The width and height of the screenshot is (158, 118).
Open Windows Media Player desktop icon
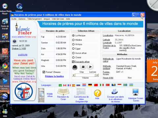coord(5,6)
